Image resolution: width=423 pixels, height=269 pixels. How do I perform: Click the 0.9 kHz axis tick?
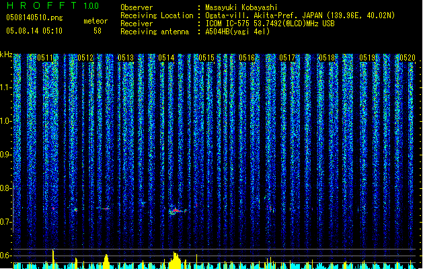tap(6, 155)
